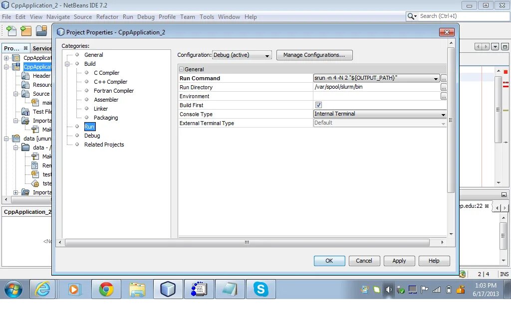Click the Open Project toolbar icon

(41, 31)
